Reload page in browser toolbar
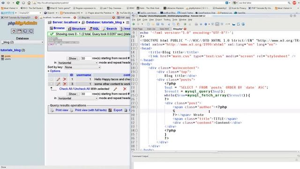 pyautogui.click(x=18, y=3)
